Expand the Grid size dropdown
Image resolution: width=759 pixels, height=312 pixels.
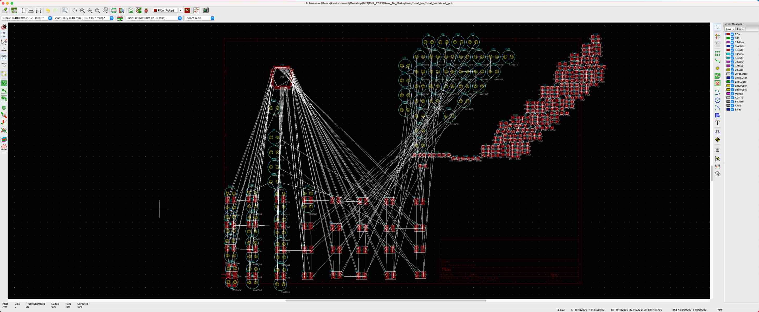tap(180, 18)
